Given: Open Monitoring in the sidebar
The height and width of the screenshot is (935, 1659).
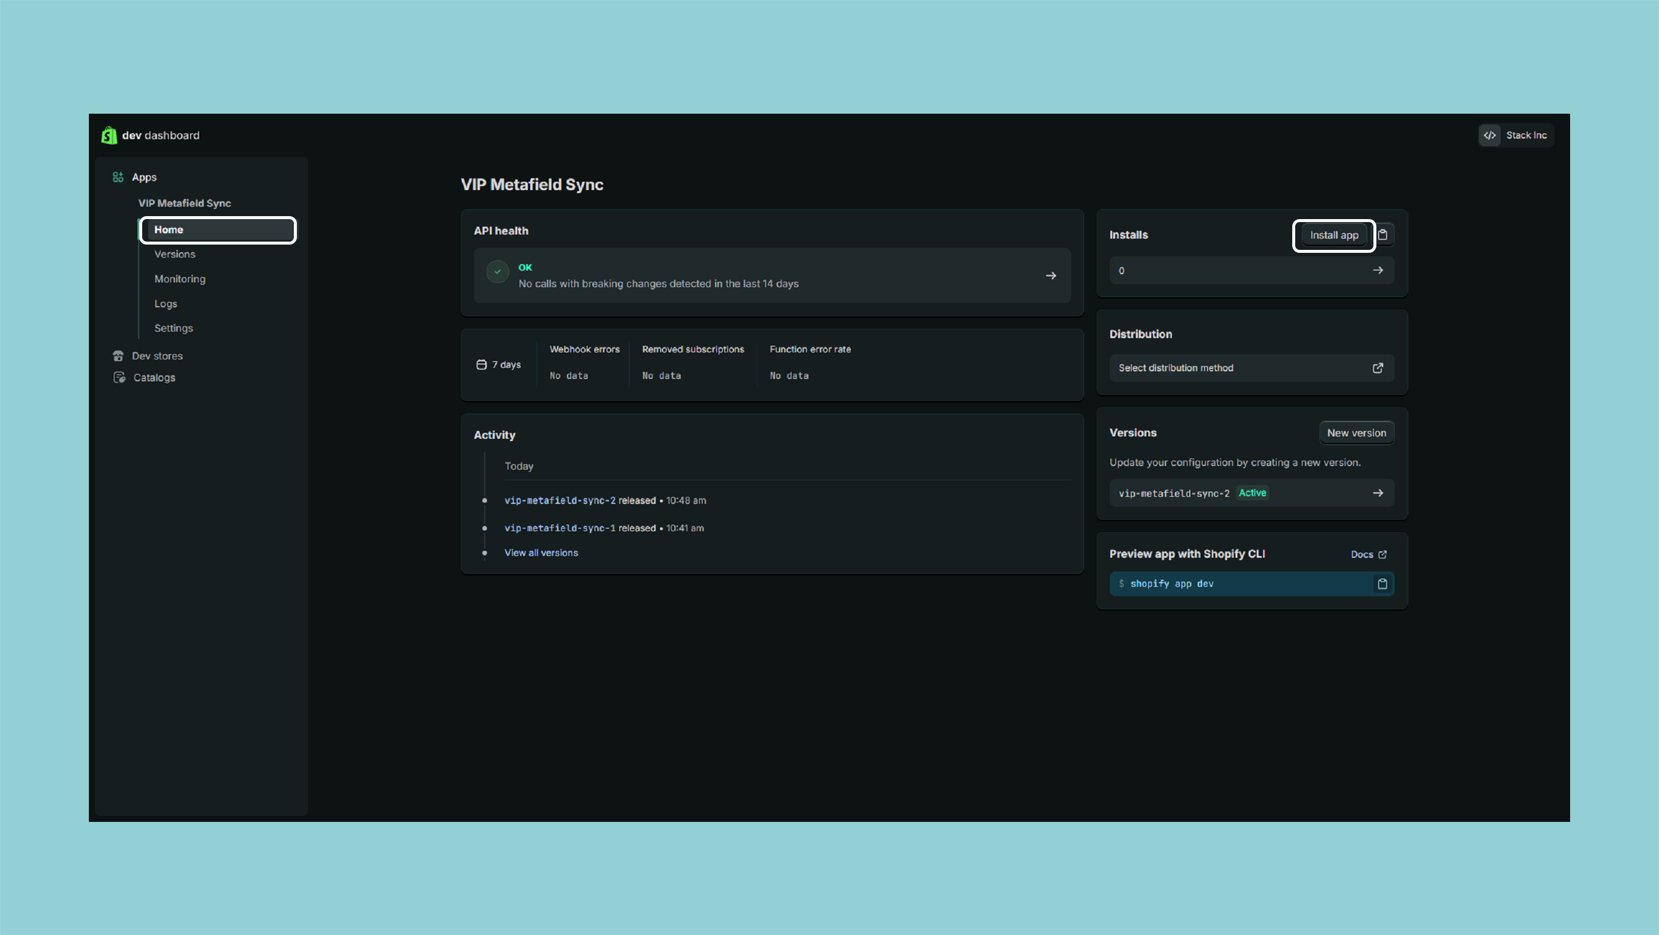Looking at the screenshot, I should 180,279.
